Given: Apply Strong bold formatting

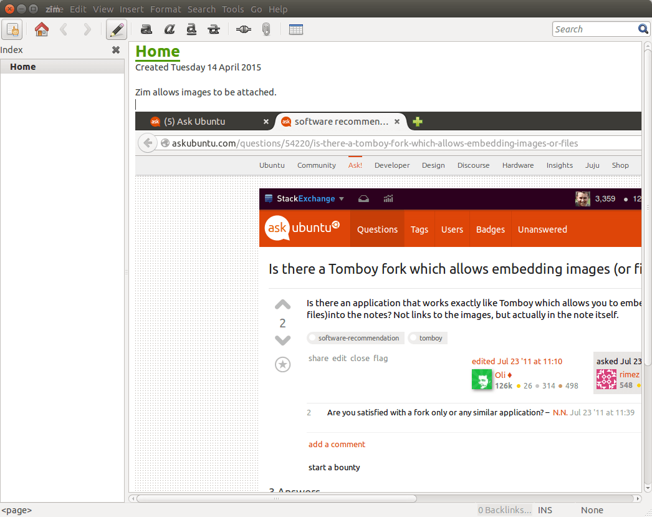Looking at the screenshot, I should (146, 29).
